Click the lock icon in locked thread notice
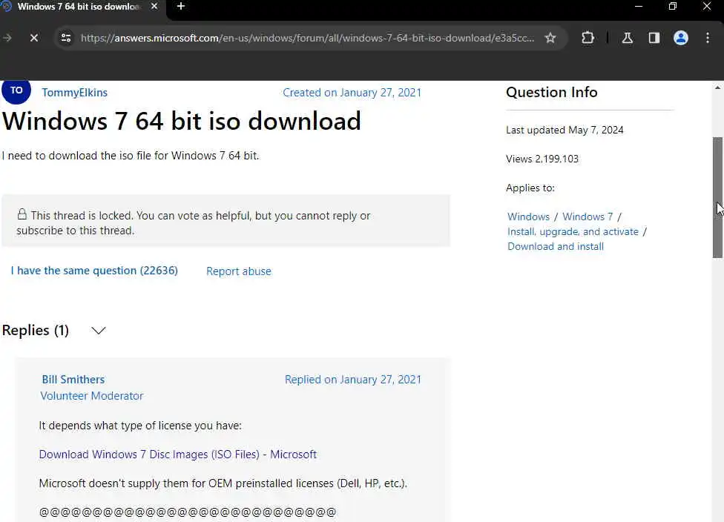724x522 pixels. (22, 214)
